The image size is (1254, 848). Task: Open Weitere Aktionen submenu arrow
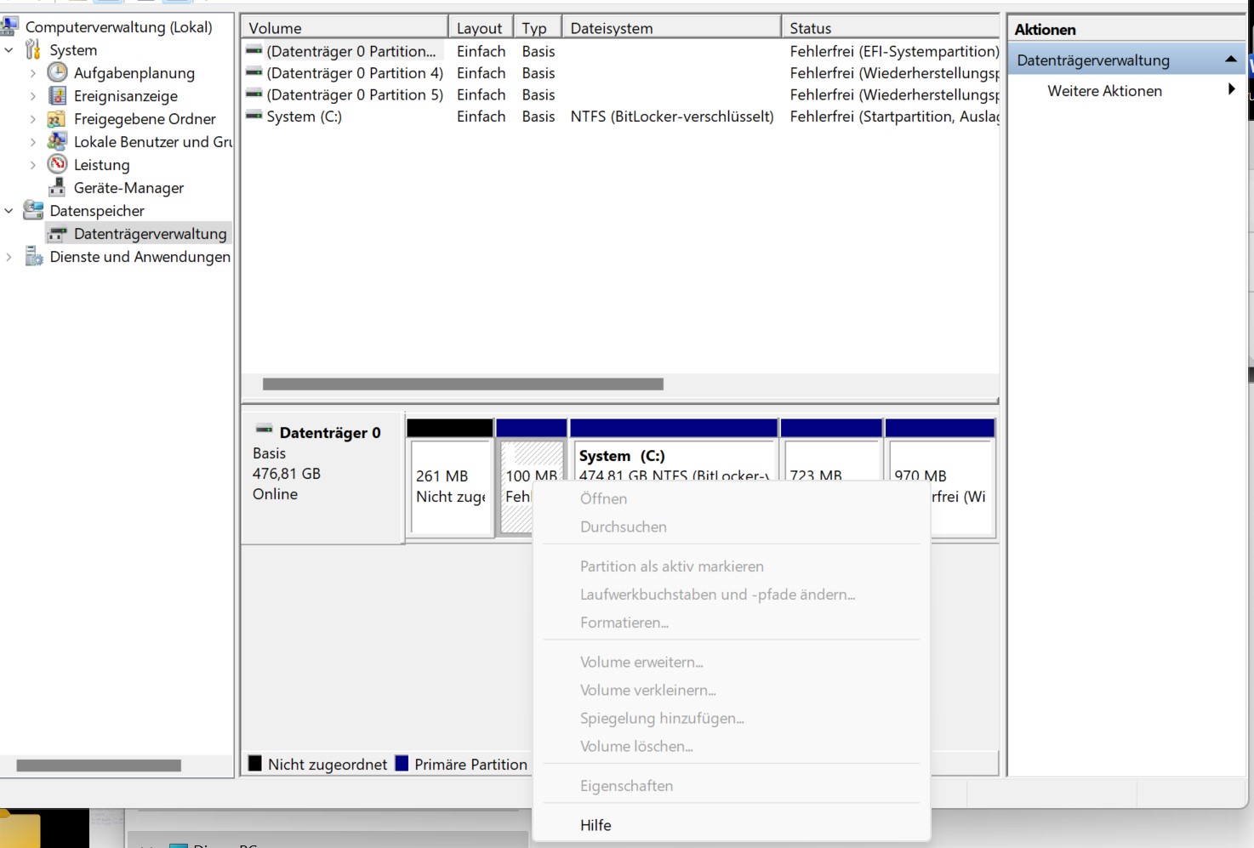tap(1230, 89)
